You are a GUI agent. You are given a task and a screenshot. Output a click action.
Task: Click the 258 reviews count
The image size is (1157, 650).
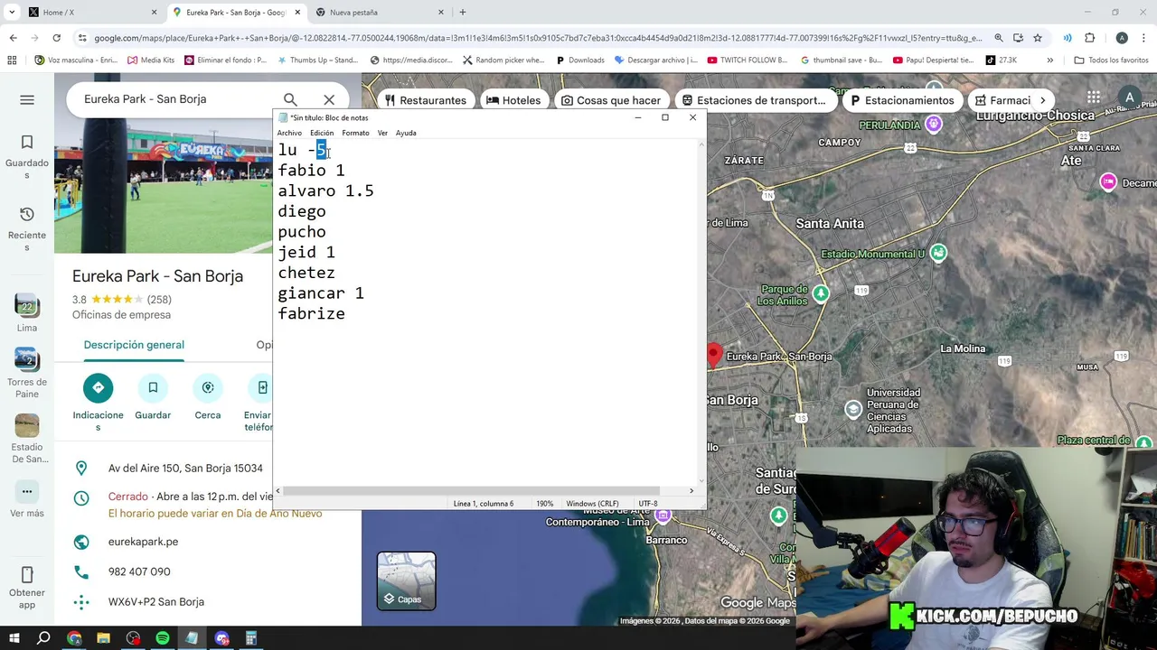(159, 300)
